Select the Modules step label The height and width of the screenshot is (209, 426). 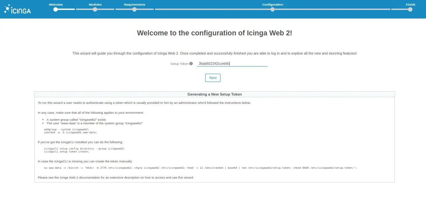tap(95, 5)
